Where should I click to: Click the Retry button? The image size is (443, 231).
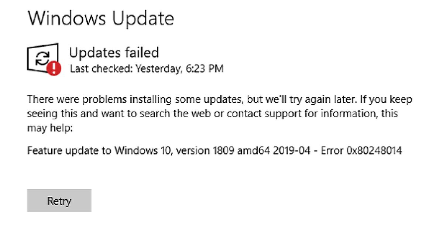click(x=59, y=200)
